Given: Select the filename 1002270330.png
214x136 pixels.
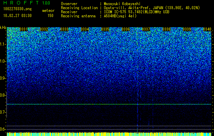Looking at the screenshot, I should [x=18, y=9].
